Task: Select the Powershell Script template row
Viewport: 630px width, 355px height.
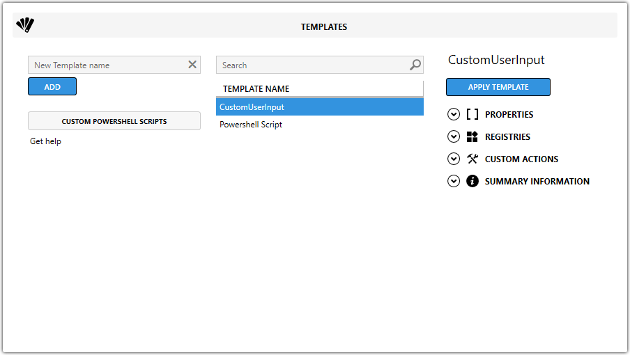Action: click(x=320, y=125)
